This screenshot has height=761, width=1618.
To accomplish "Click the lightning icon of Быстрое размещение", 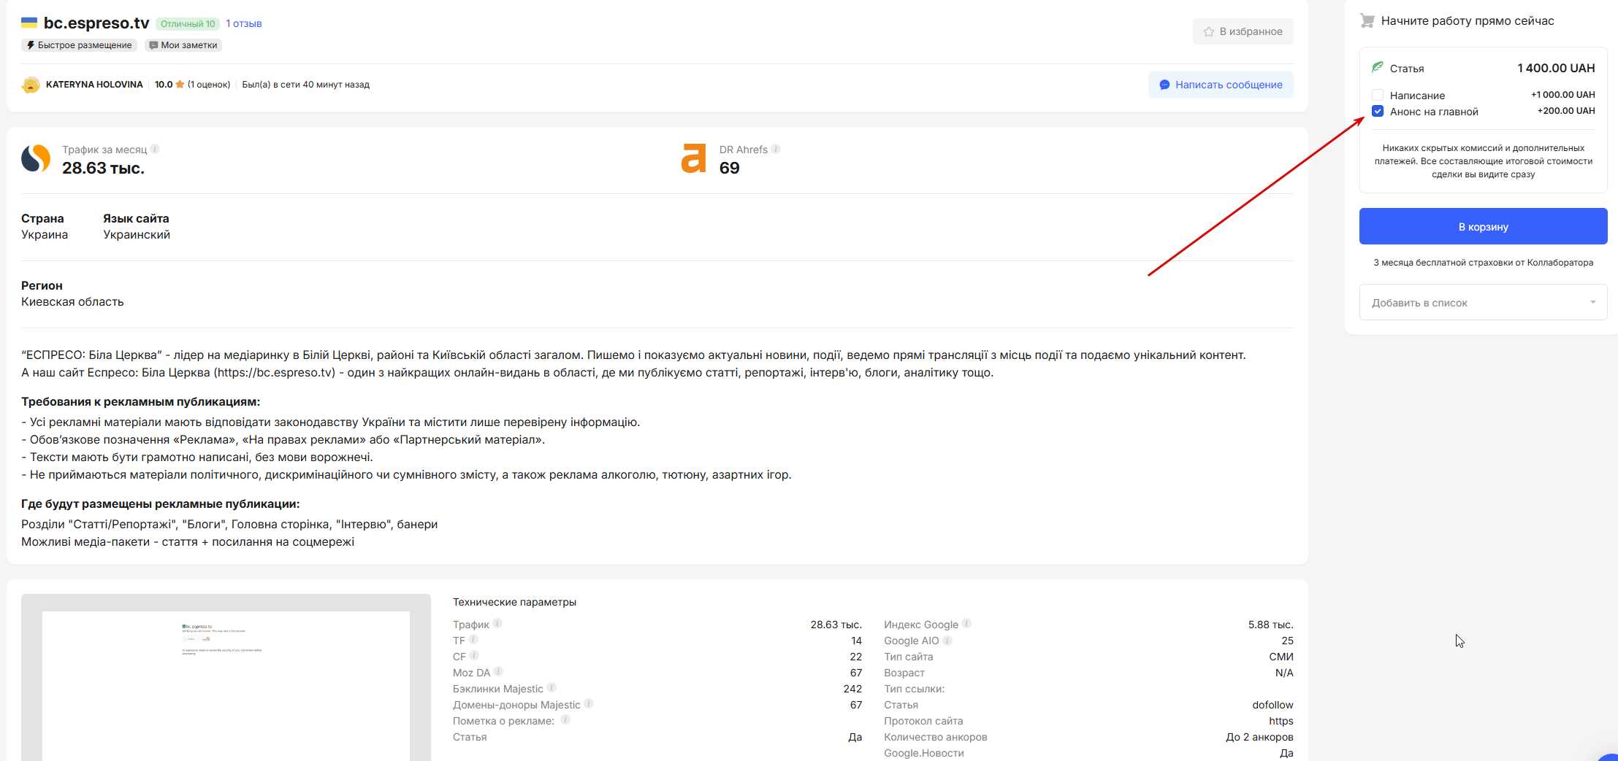I will (x=31, y=45).
